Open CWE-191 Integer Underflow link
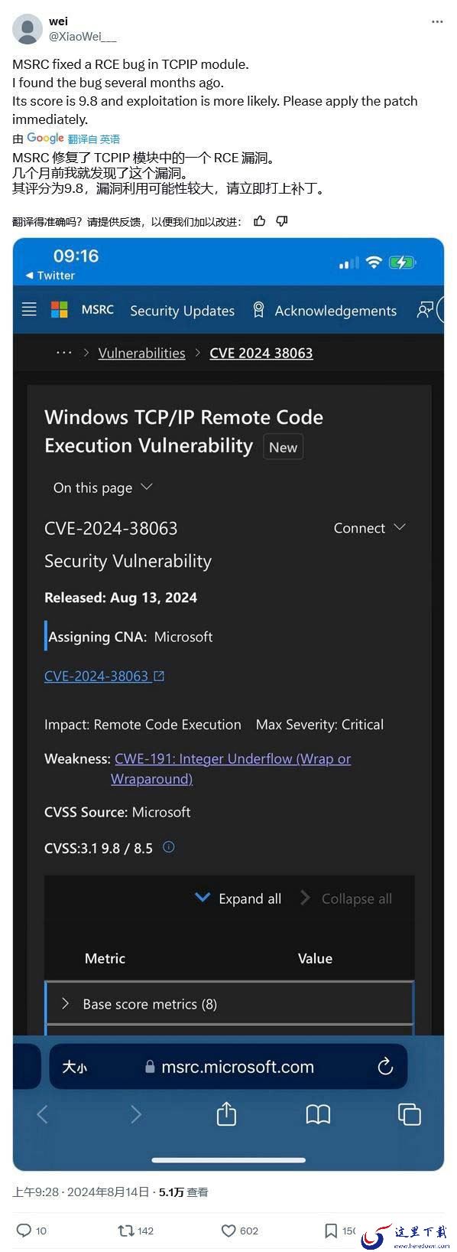This screenshot has width=457, height=1252. tap(232, 768)
